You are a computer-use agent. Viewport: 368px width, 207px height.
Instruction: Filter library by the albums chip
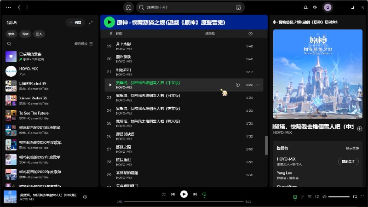pyautogui.click(x=25, y=34)
